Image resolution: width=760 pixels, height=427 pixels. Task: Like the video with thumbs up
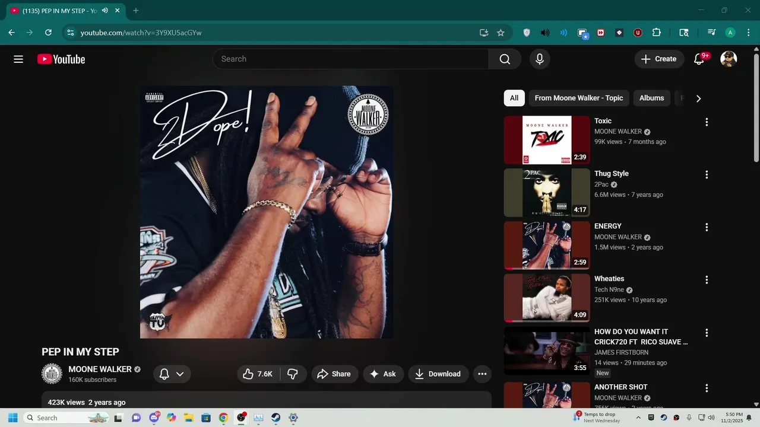[258, 374]
